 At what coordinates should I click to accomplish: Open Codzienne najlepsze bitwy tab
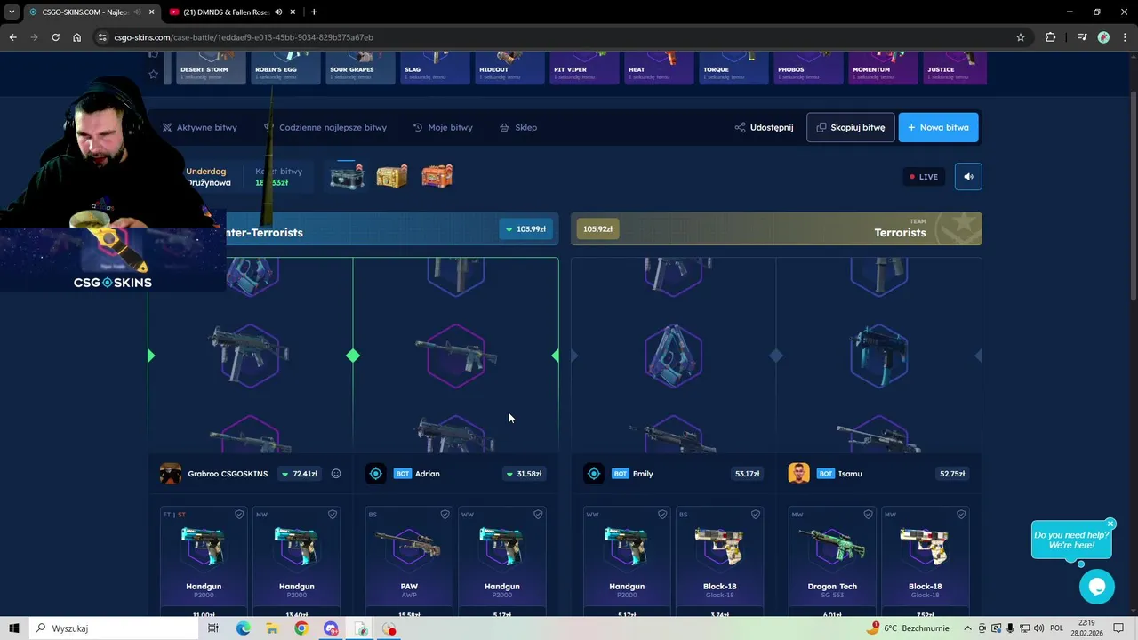(x=325, y=127)
